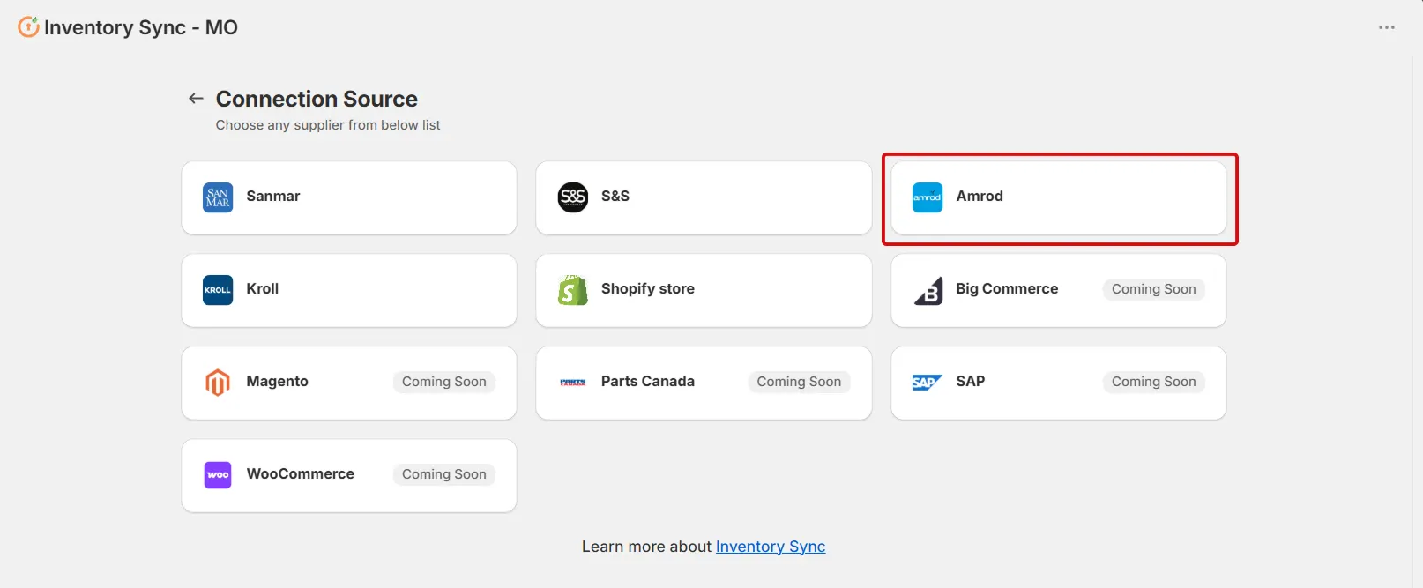Click the Kroll logo icon

click(x=218, y=289)
